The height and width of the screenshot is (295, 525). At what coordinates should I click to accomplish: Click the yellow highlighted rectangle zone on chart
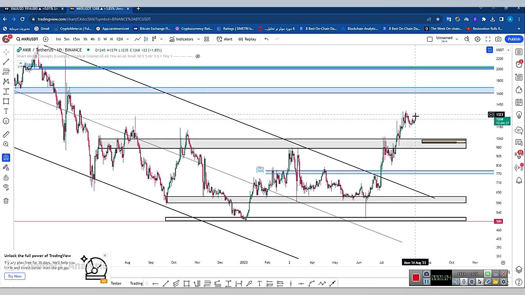444,142
